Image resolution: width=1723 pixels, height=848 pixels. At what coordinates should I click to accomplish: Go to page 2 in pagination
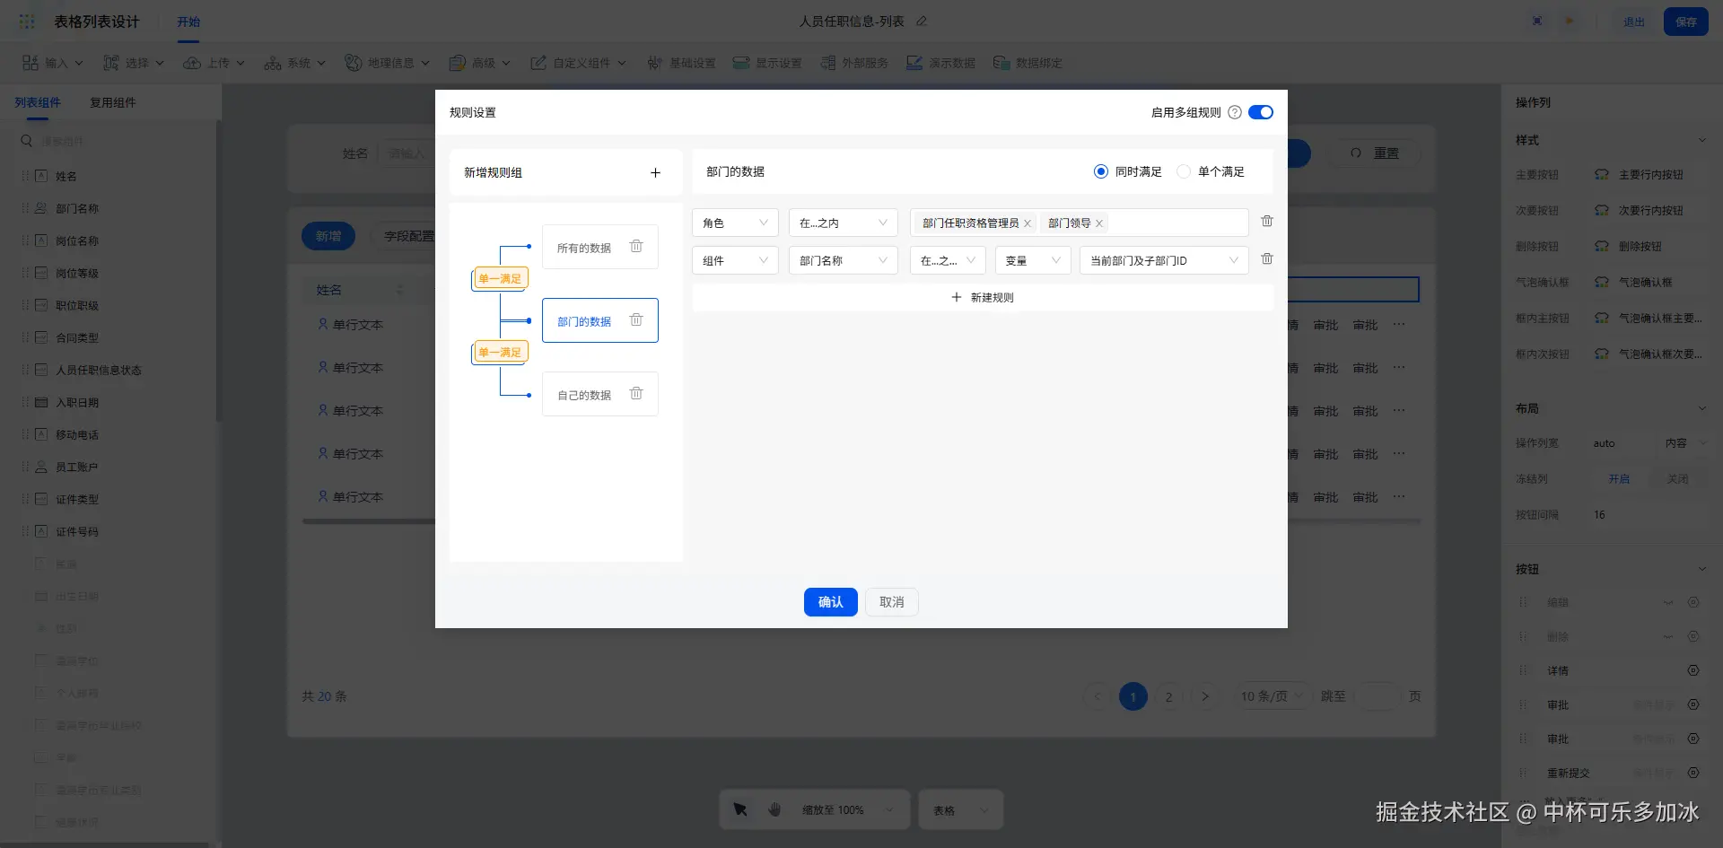click(x=1168, y=696)
